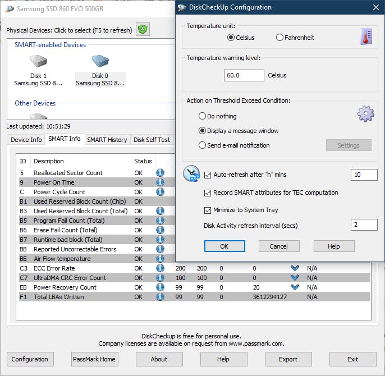Click the green refresh devices shield icon
The height and width of the screenshot is (376, 385).
[143, 30]
